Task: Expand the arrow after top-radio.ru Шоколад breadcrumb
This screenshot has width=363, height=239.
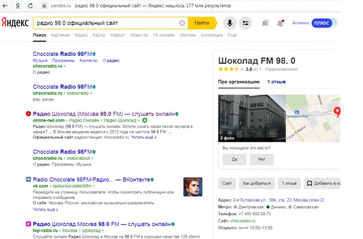Action: click(103, 231)
